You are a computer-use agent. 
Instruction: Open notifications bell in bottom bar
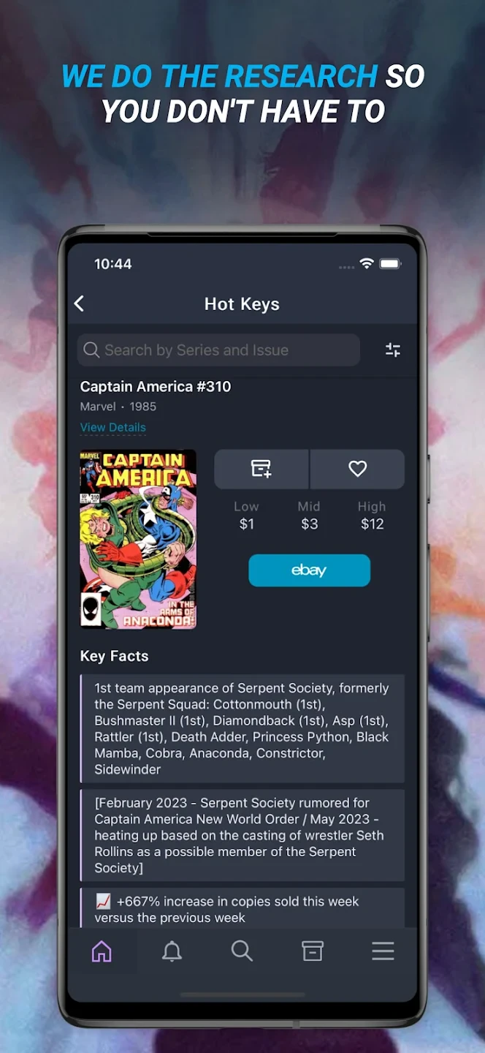[x=172, y=951]
